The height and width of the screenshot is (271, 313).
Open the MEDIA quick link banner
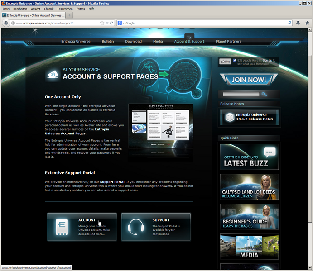click(249, 247)
